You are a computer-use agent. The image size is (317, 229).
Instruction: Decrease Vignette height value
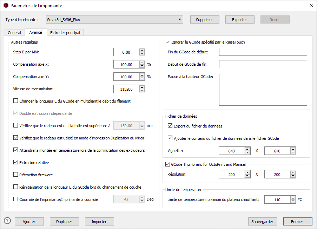(x=293, y=152)
